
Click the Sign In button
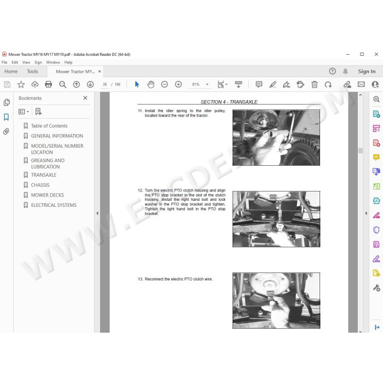(x=367, y=71)
